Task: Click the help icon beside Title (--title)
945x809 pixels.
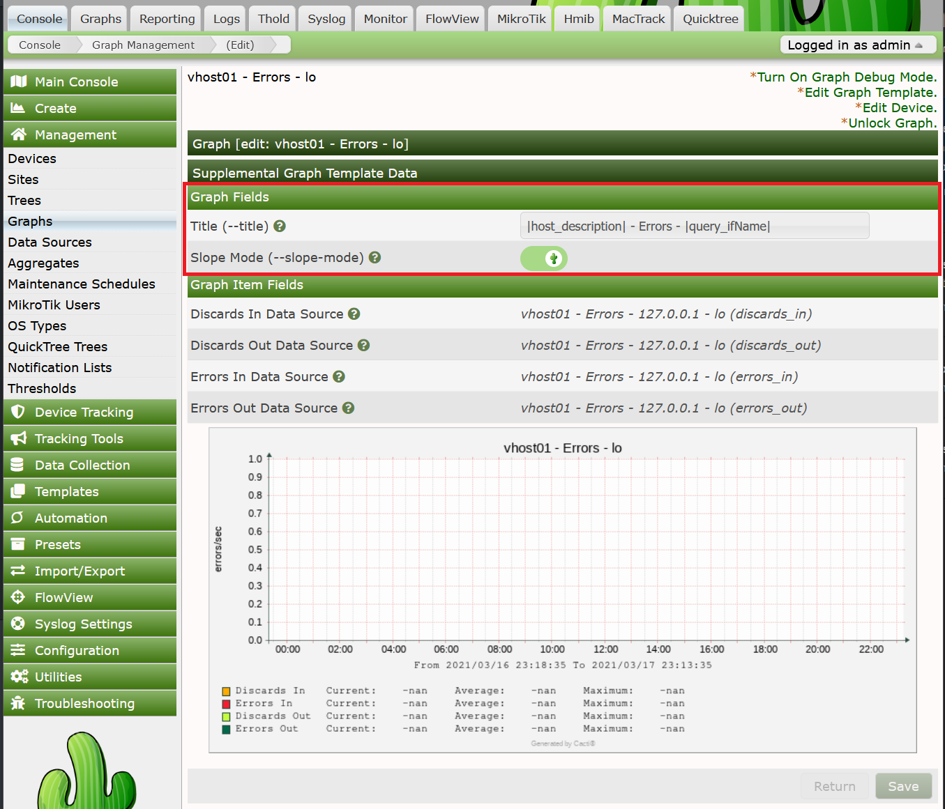Action: 280,226
